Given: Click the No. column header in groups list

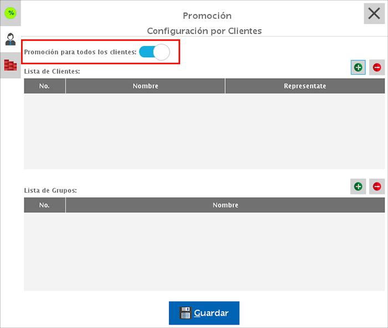Looking at the screenshot, I should (x=45, y=205).
